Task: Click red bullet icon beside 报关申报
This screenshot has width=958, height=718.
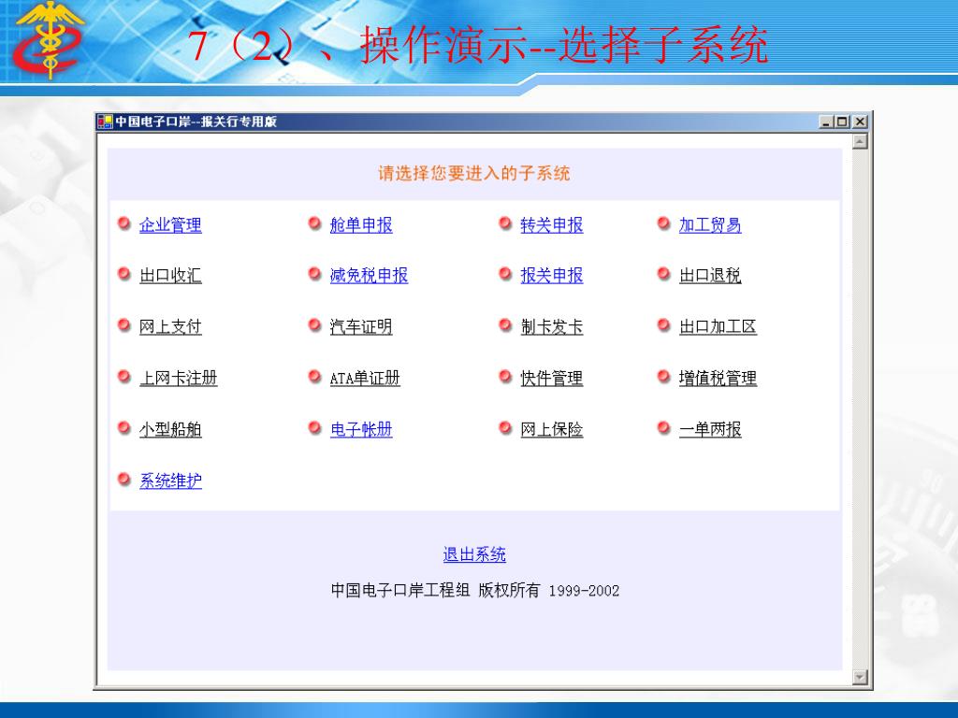Action: click(505, 274)
